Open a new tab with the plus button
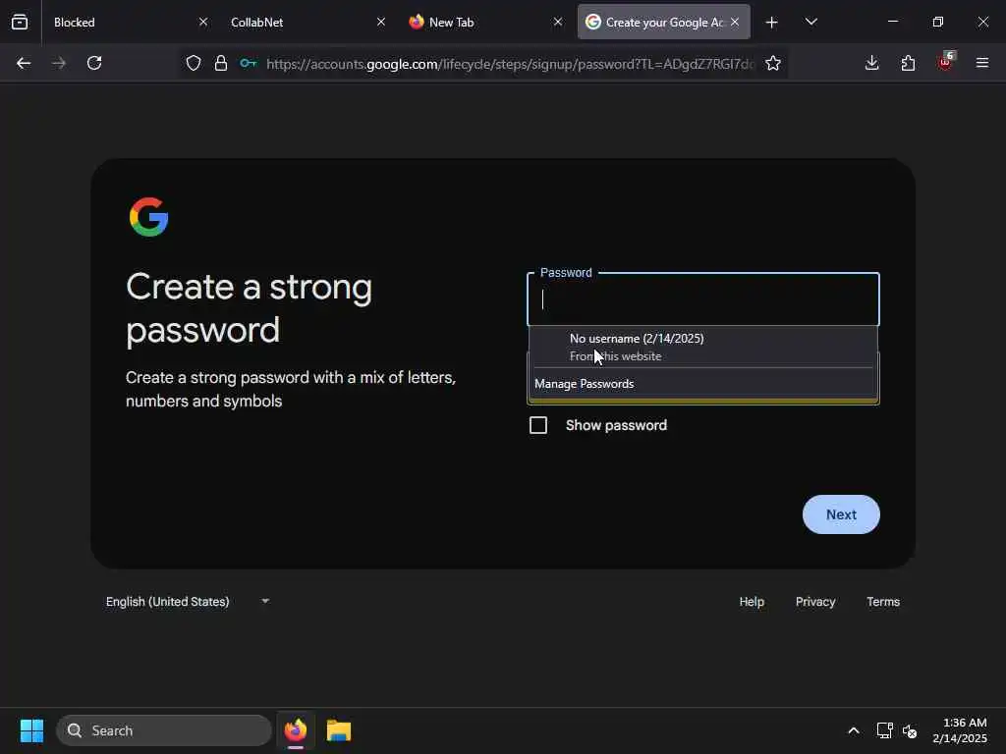 coord(772,23)
